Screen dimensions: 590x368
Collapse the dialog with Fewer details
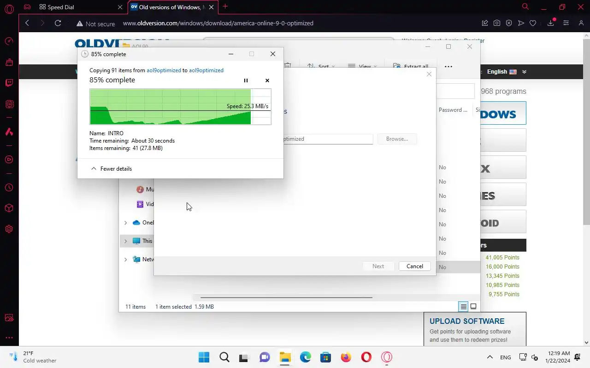(x=112, y=169)
